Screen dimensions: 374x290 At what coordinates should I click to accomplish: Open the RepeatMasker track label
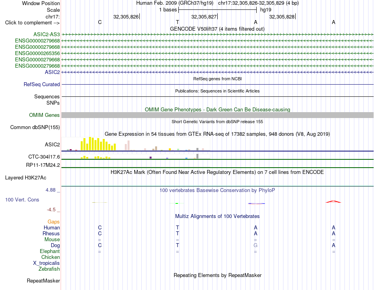pos(43,281)
